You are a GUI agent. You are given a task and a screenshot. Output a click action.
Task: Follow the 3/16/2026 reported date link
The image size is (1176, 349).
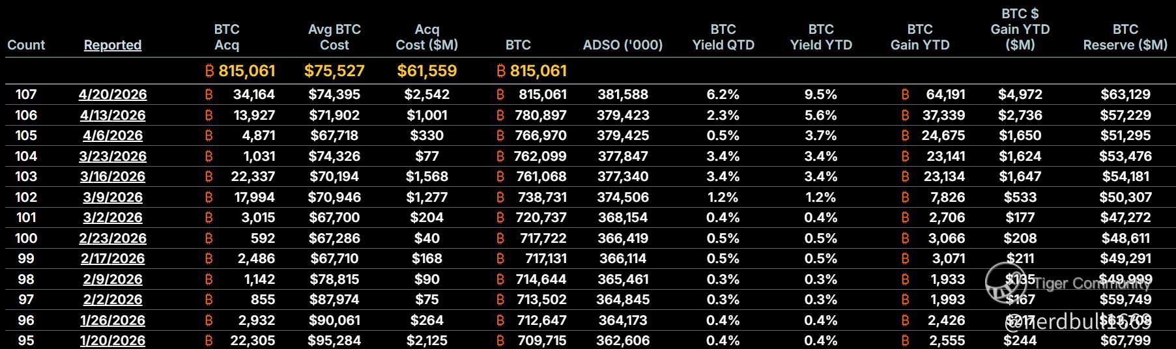click(x=113, y=176)
